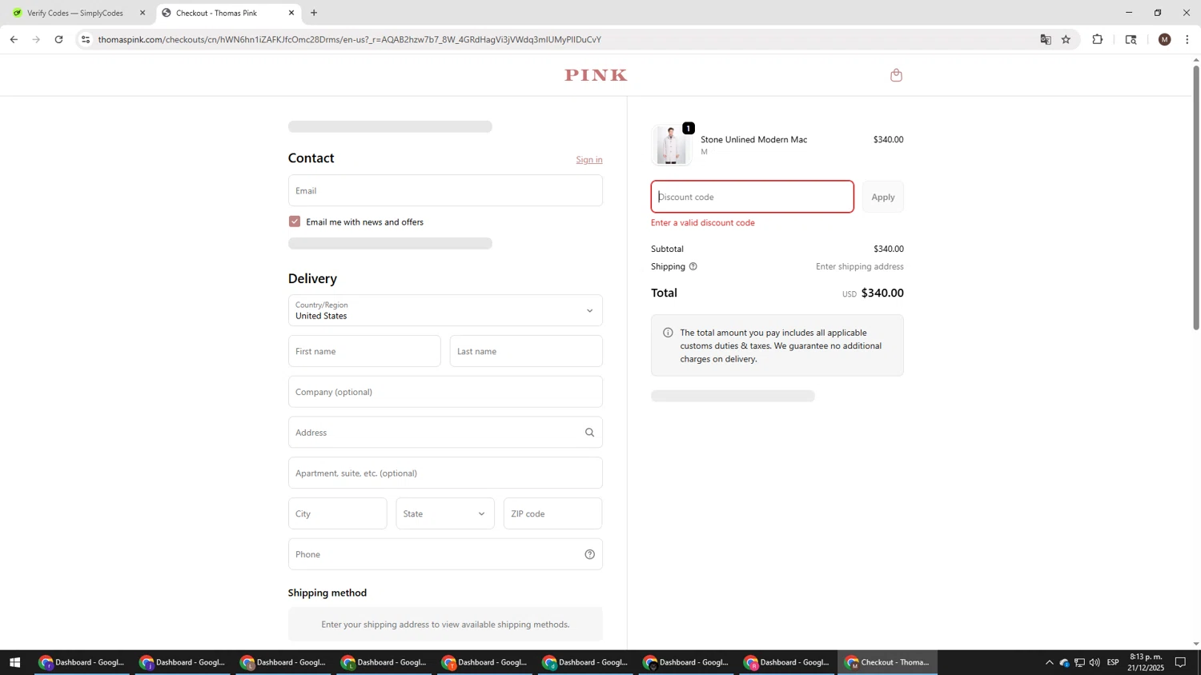Focus the First name field
This screenshot has height=675, width=1201.
(364, 351)
